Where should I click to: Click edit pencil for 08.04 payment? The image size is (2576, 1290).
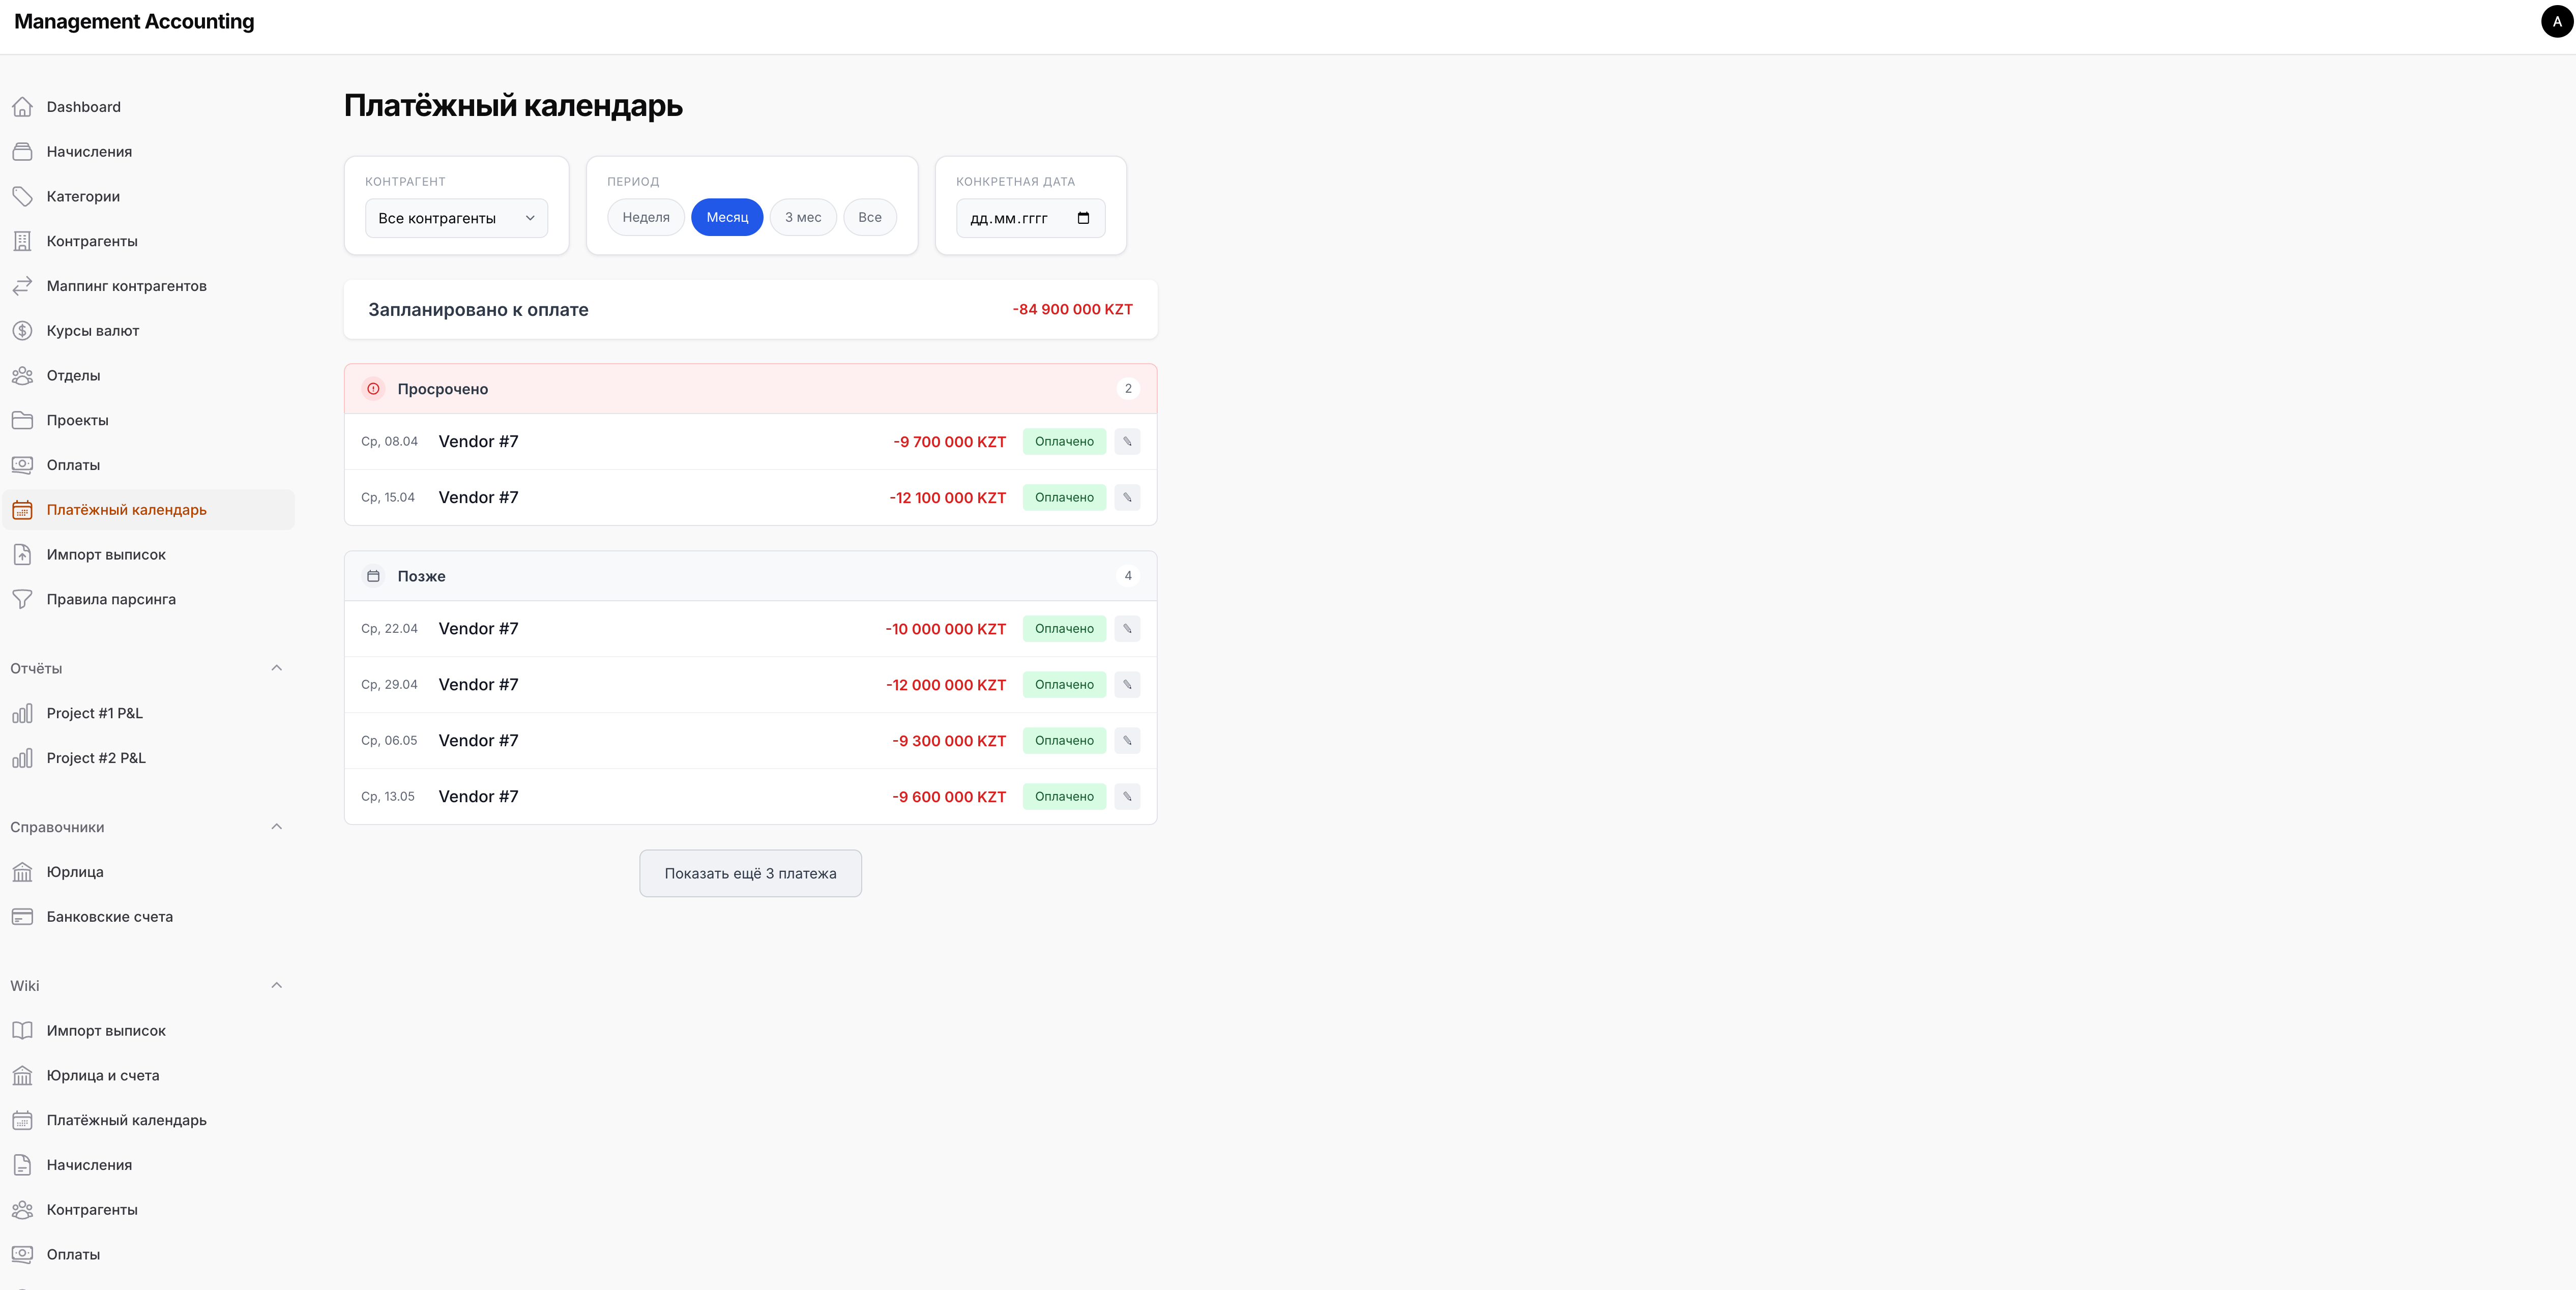(x=1127, y=442)
